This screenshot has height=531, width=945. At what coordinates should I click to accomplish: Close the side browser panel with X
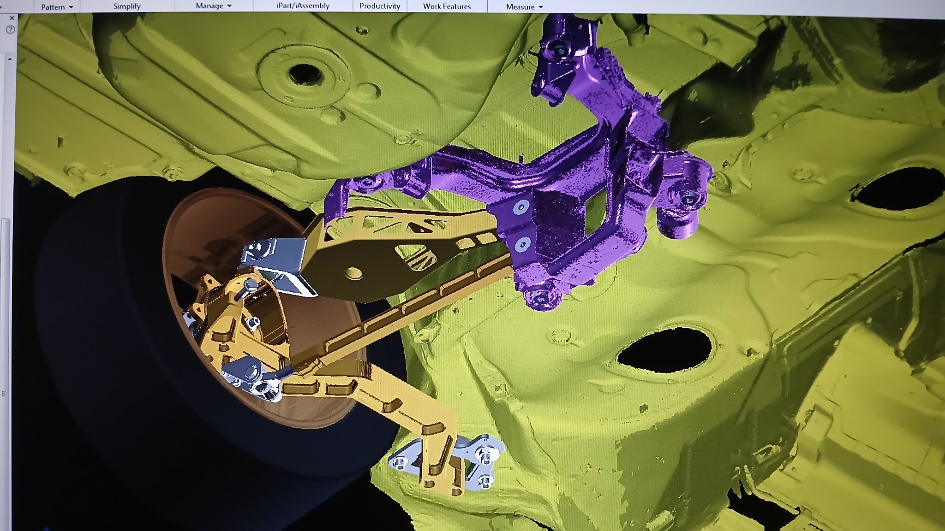click(12, 18)
